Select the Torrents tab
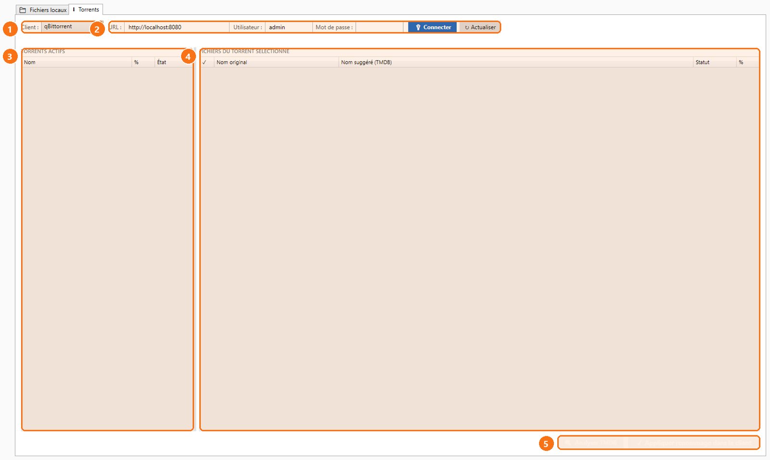770x460 pixels. coord(86,9)
